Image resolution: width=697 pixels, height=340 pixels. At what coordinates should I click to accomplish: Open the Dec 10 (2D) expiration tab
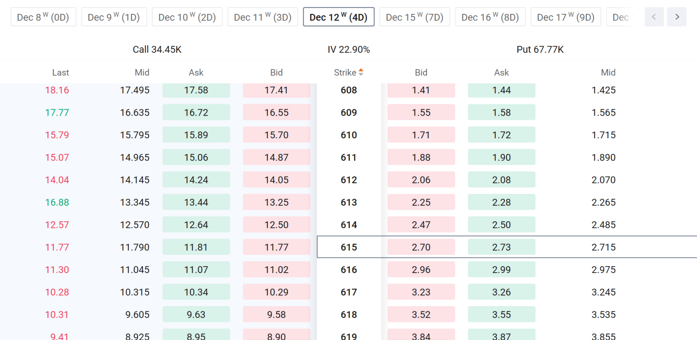[x=187, y=17]
